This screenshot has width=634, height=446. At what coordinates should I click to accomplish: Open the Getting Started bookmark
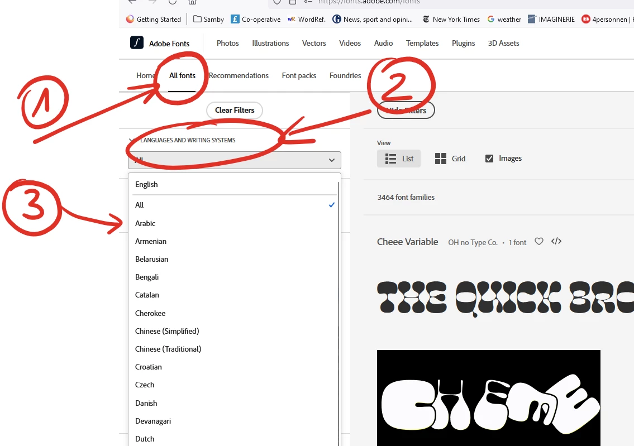coord(154,19)
